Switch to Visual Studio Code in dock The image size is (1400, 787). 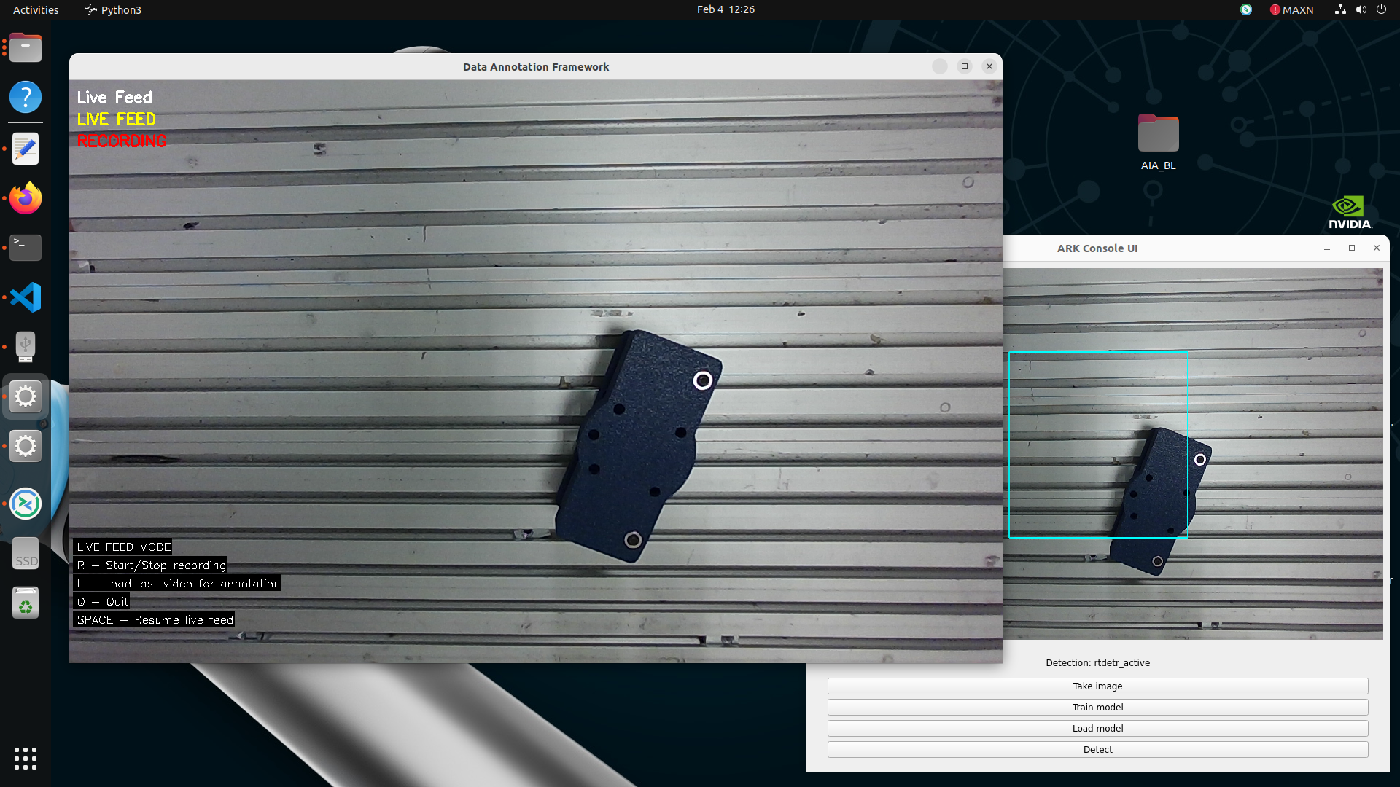pyautogui.click(x=26, y=297)
